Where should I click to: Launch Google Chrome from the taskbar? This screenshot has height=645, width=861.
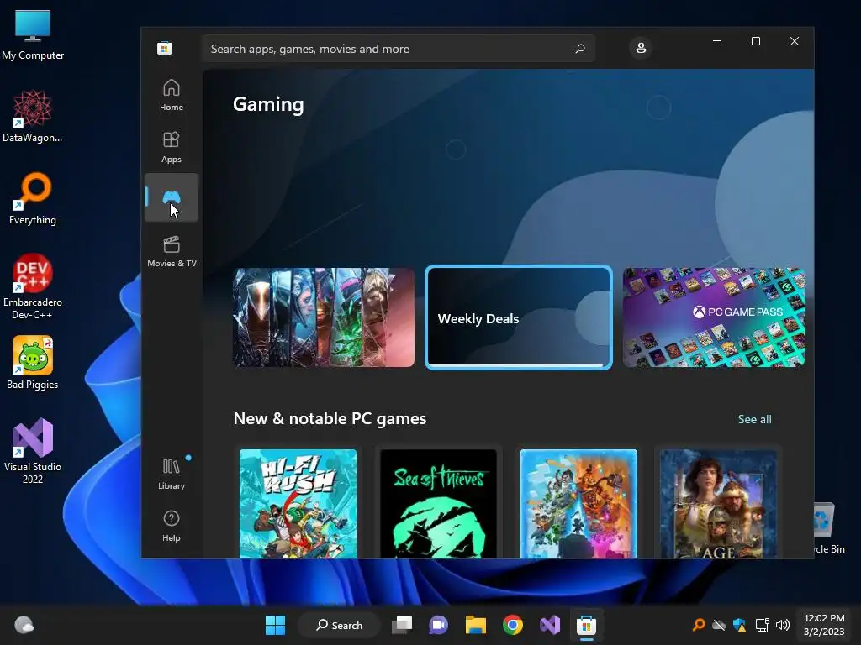[513, 625]
